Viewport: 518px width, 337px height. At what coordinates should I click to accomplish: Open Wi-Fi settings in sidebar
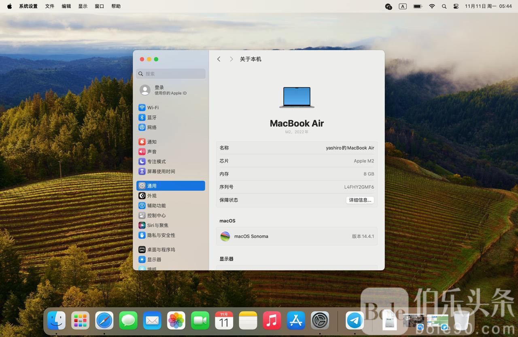pyautogui.click(x=153, y=108)
